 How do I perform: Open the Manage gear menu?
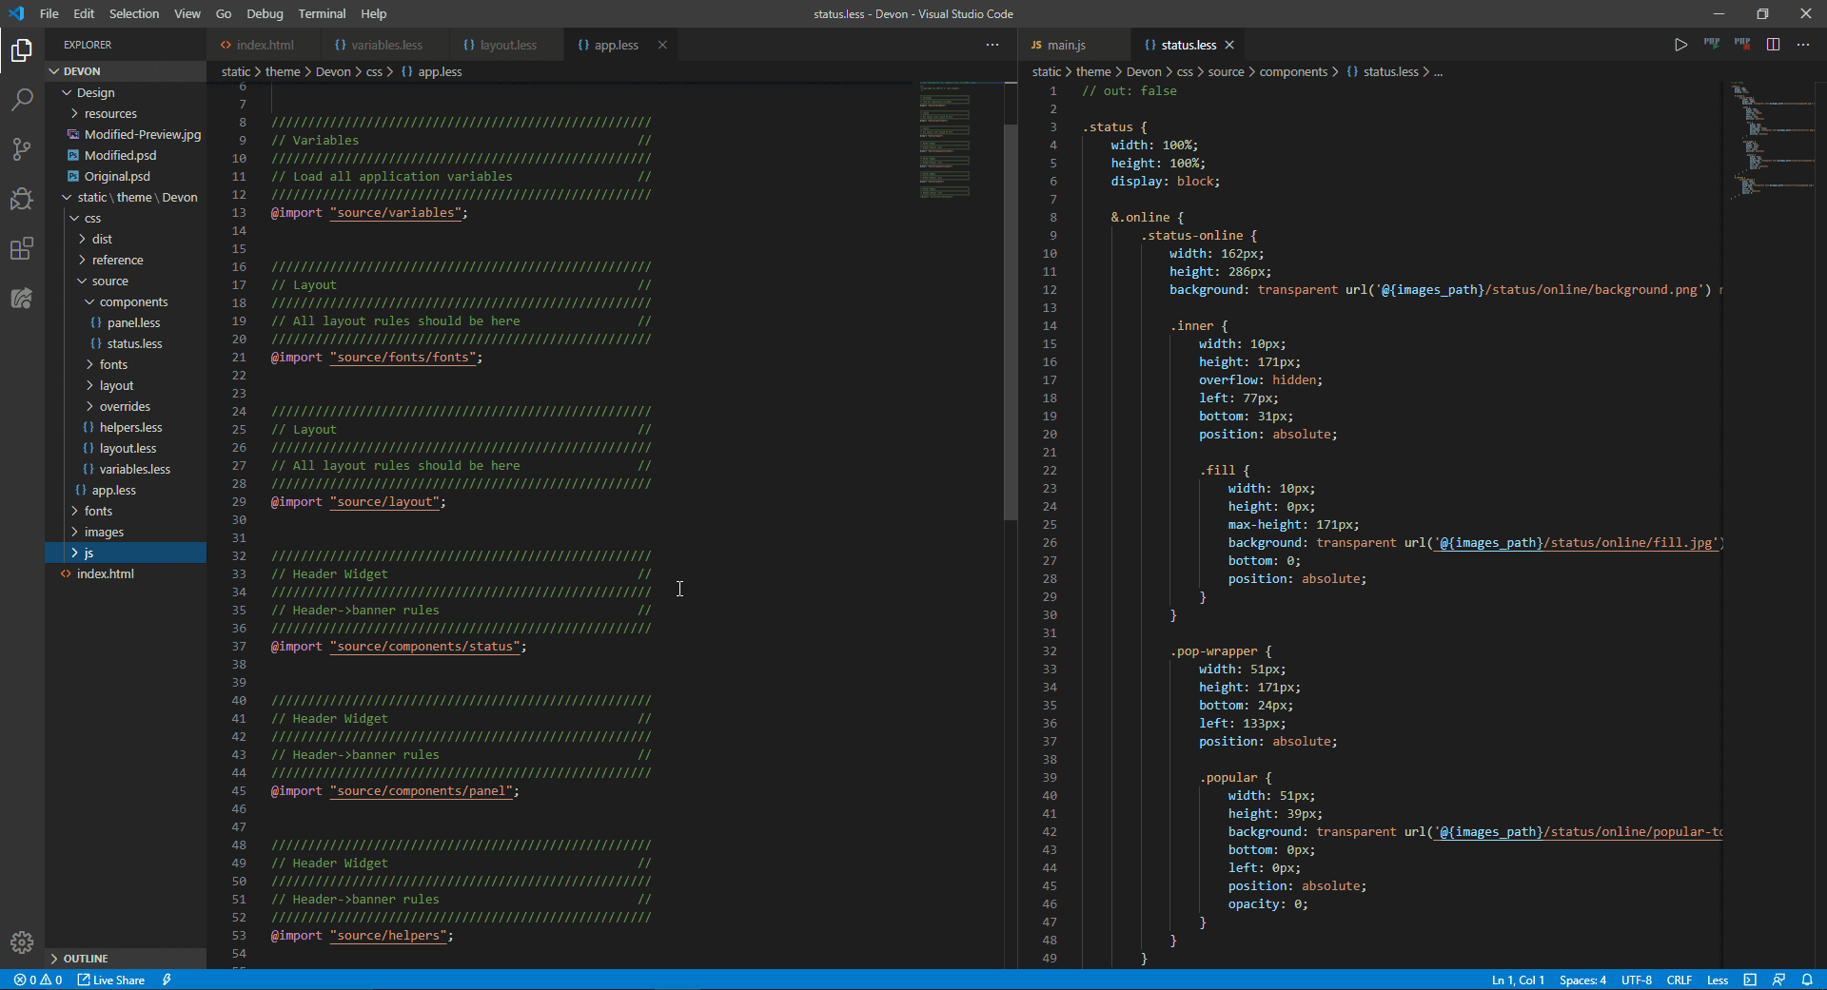pyautogui.click(x=22, y=942)
